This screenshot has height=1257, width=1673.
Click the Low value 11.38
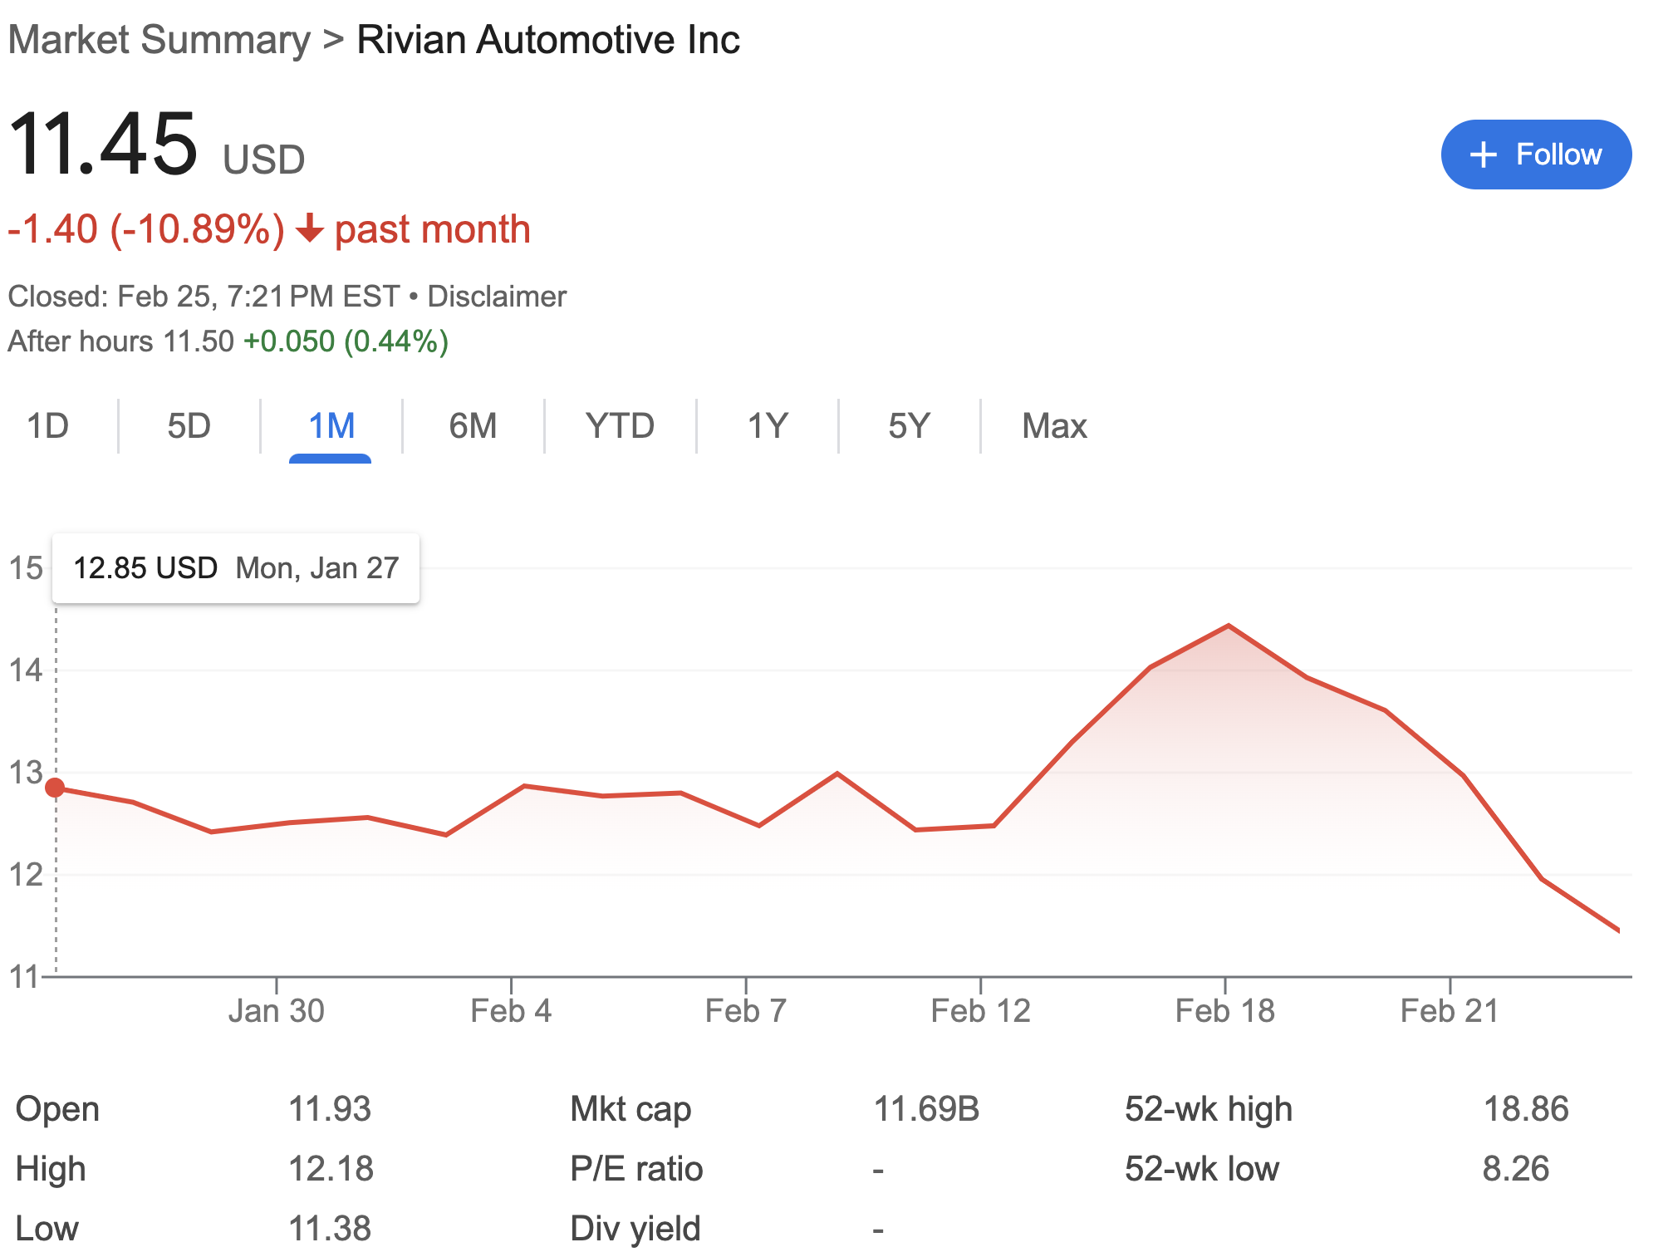330,1229
